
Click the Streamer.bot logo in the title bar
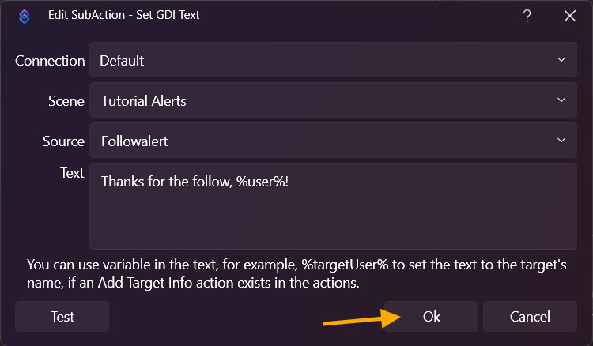pyautogui.click(x=25, y=17)
